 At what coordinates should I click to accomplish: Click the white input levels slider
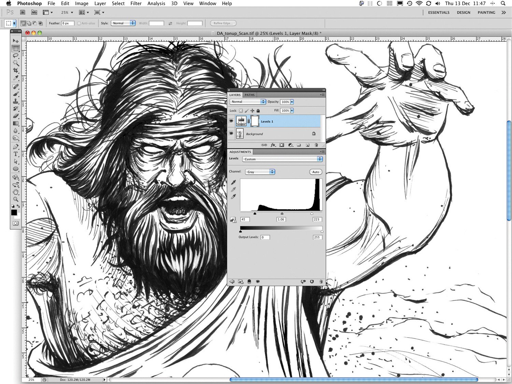pyautogui.click(x=312, y=214)
